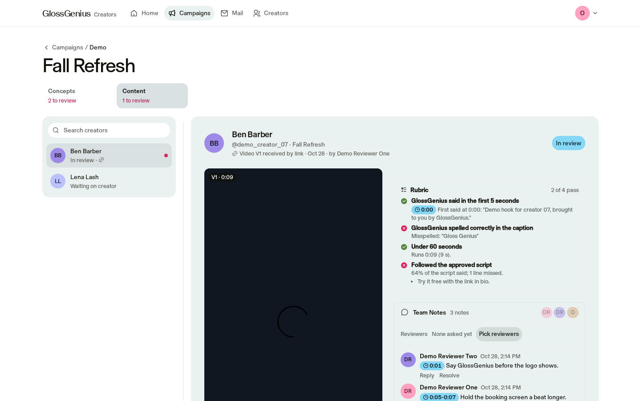Click the red X for approved script

(x=404, y=265)
